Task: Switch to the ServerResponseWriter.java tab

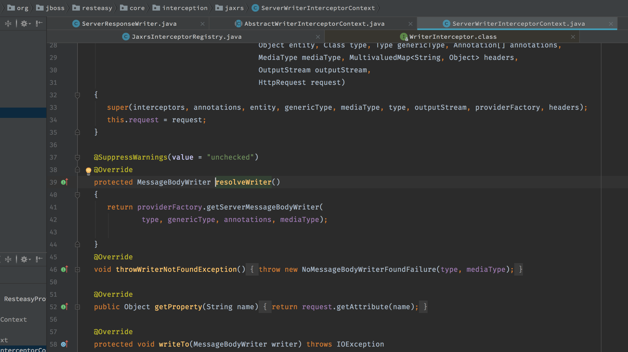Action: (129, 24)
